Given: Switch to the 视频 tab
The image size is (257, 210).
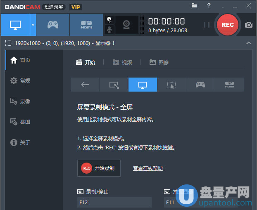Looking at the screenshot, I should [123, 62].
